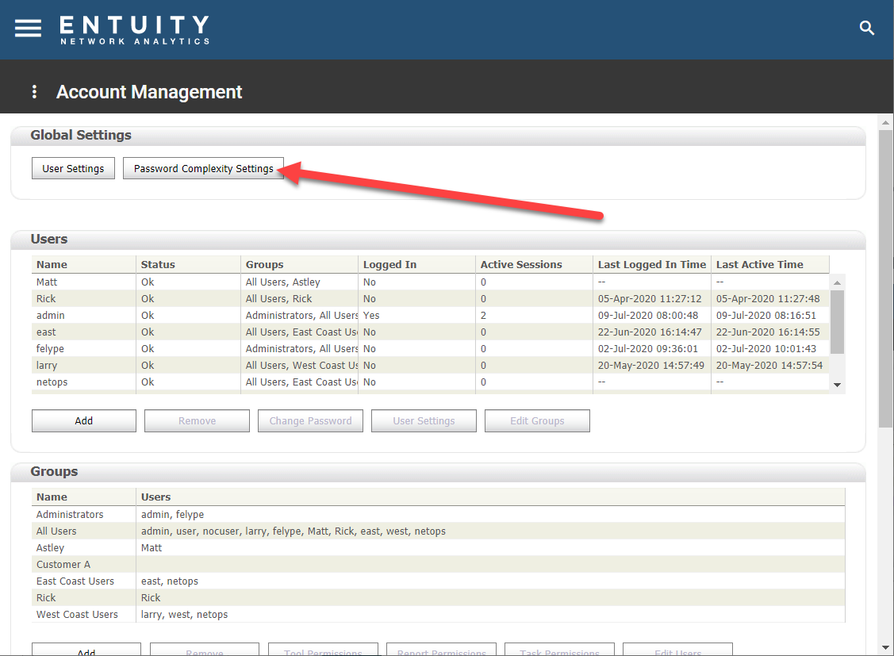Open Password Complexity Settings
This screenshot has height=656, width=894.
pos(204,168)
